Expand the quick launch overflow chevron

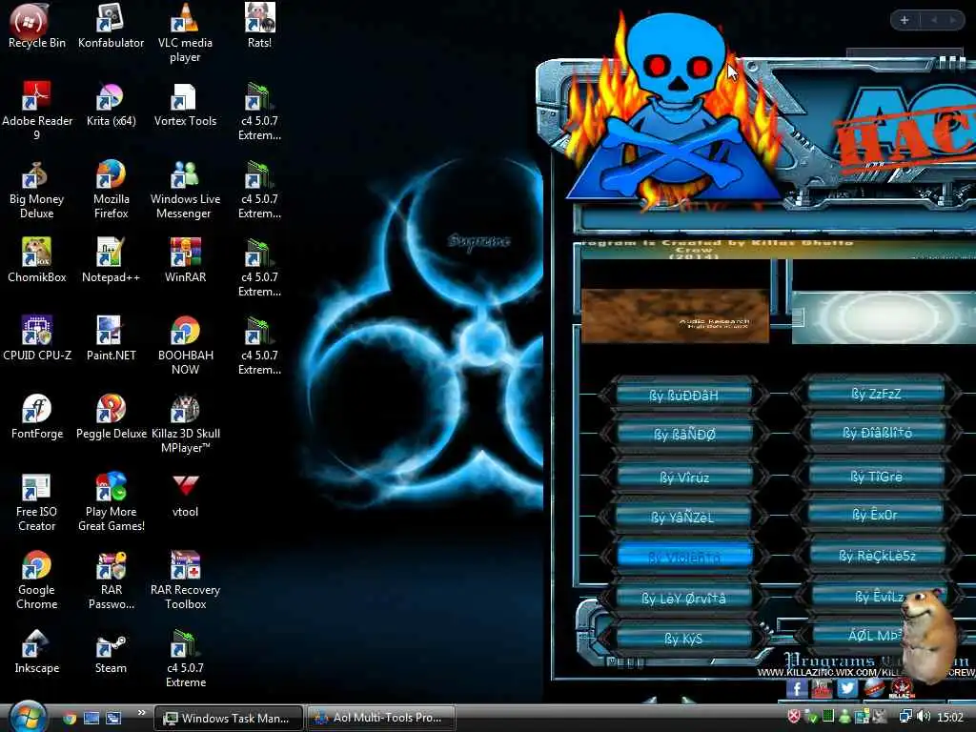(x=141, y=713)
